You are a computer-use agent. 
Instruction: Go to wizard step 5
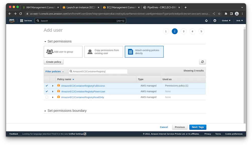201,31
